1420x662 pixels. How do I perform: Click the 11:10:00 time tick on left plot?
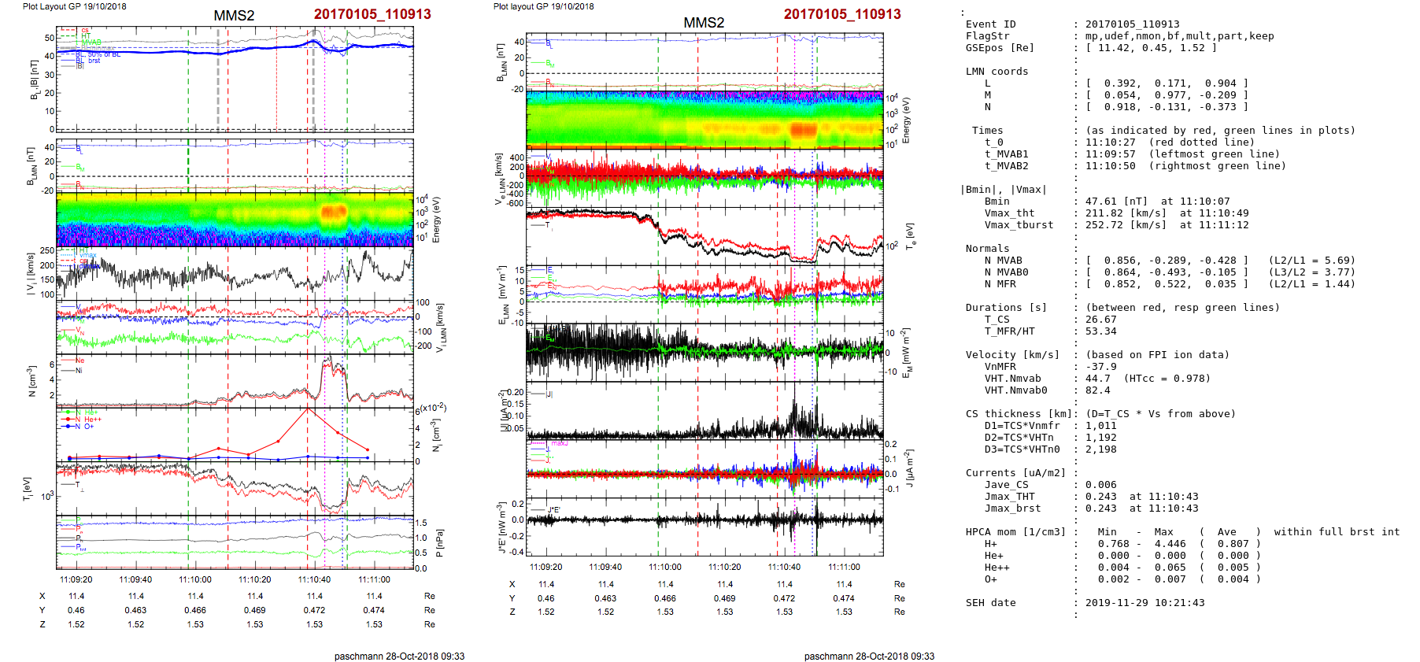195,579
